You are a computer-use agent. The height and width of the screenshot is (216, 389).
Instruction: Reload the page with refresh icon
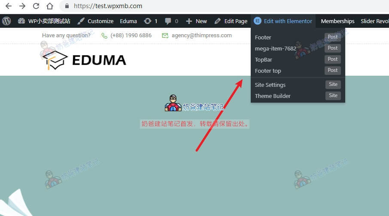click(36, 6)
